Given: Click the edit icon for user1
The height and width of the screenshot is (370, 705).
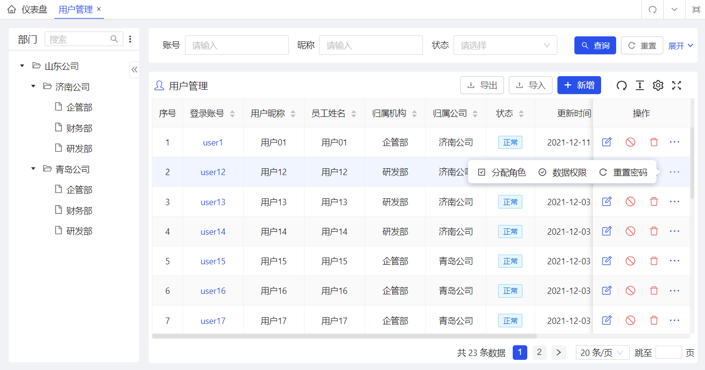Looking at the screenshot, I should click(606, 142).
